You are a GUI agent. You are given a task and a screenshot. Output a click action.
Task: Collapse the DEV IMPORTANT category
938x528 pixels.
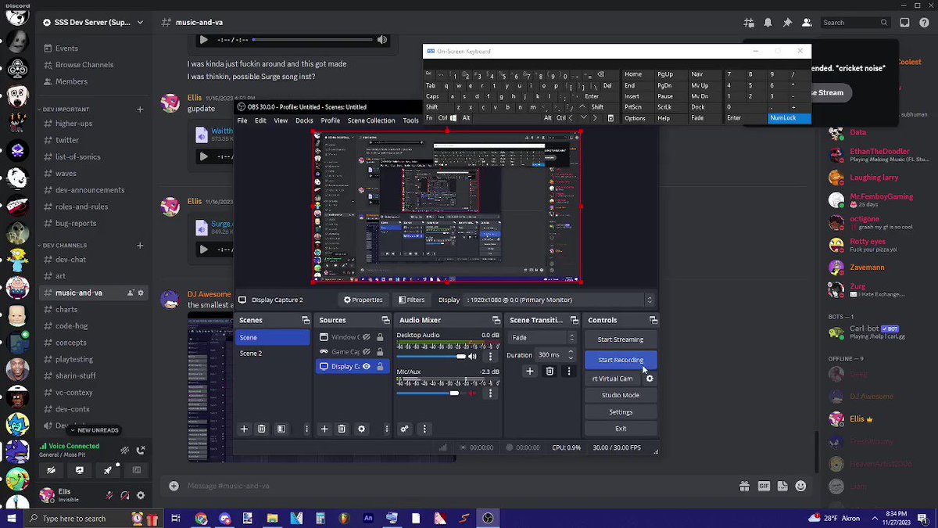pyautogui.click(x=66, y=110)
